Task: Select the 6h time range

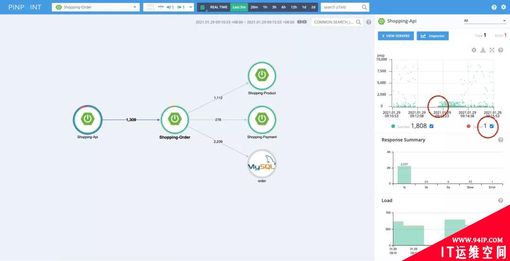Action: coord(284,7)
